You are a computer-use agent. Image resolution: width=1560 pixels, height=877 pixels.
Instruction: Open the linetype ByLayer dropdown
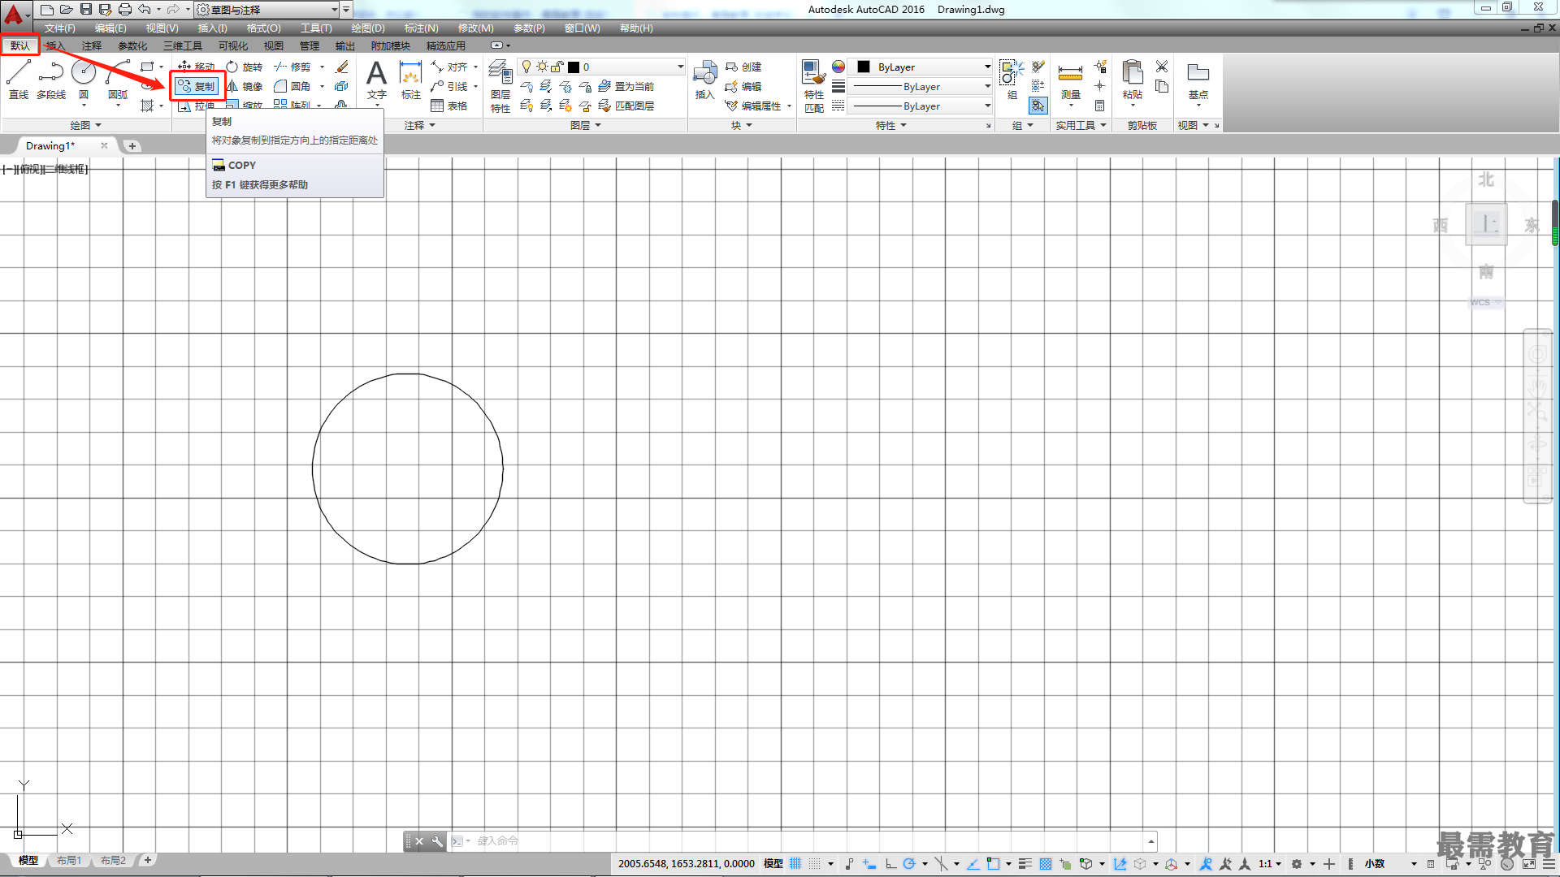click(921, 106)
